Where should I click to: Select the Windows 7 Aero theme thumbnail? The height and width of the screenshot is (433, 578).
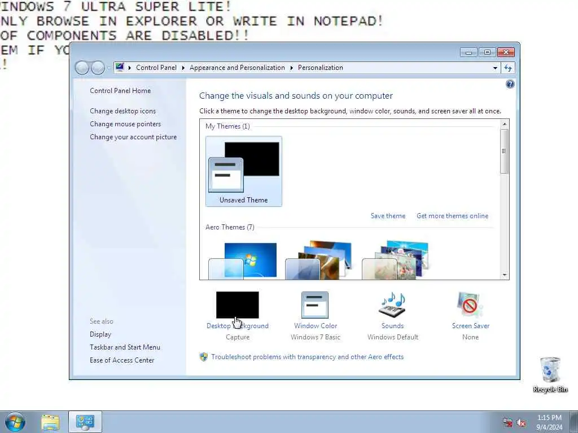(243, 260)
